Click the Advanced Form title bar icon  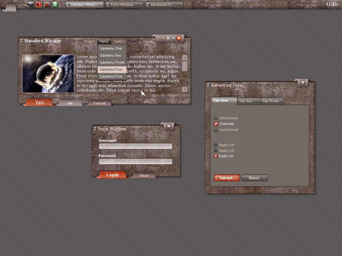[x=208, y=85]
